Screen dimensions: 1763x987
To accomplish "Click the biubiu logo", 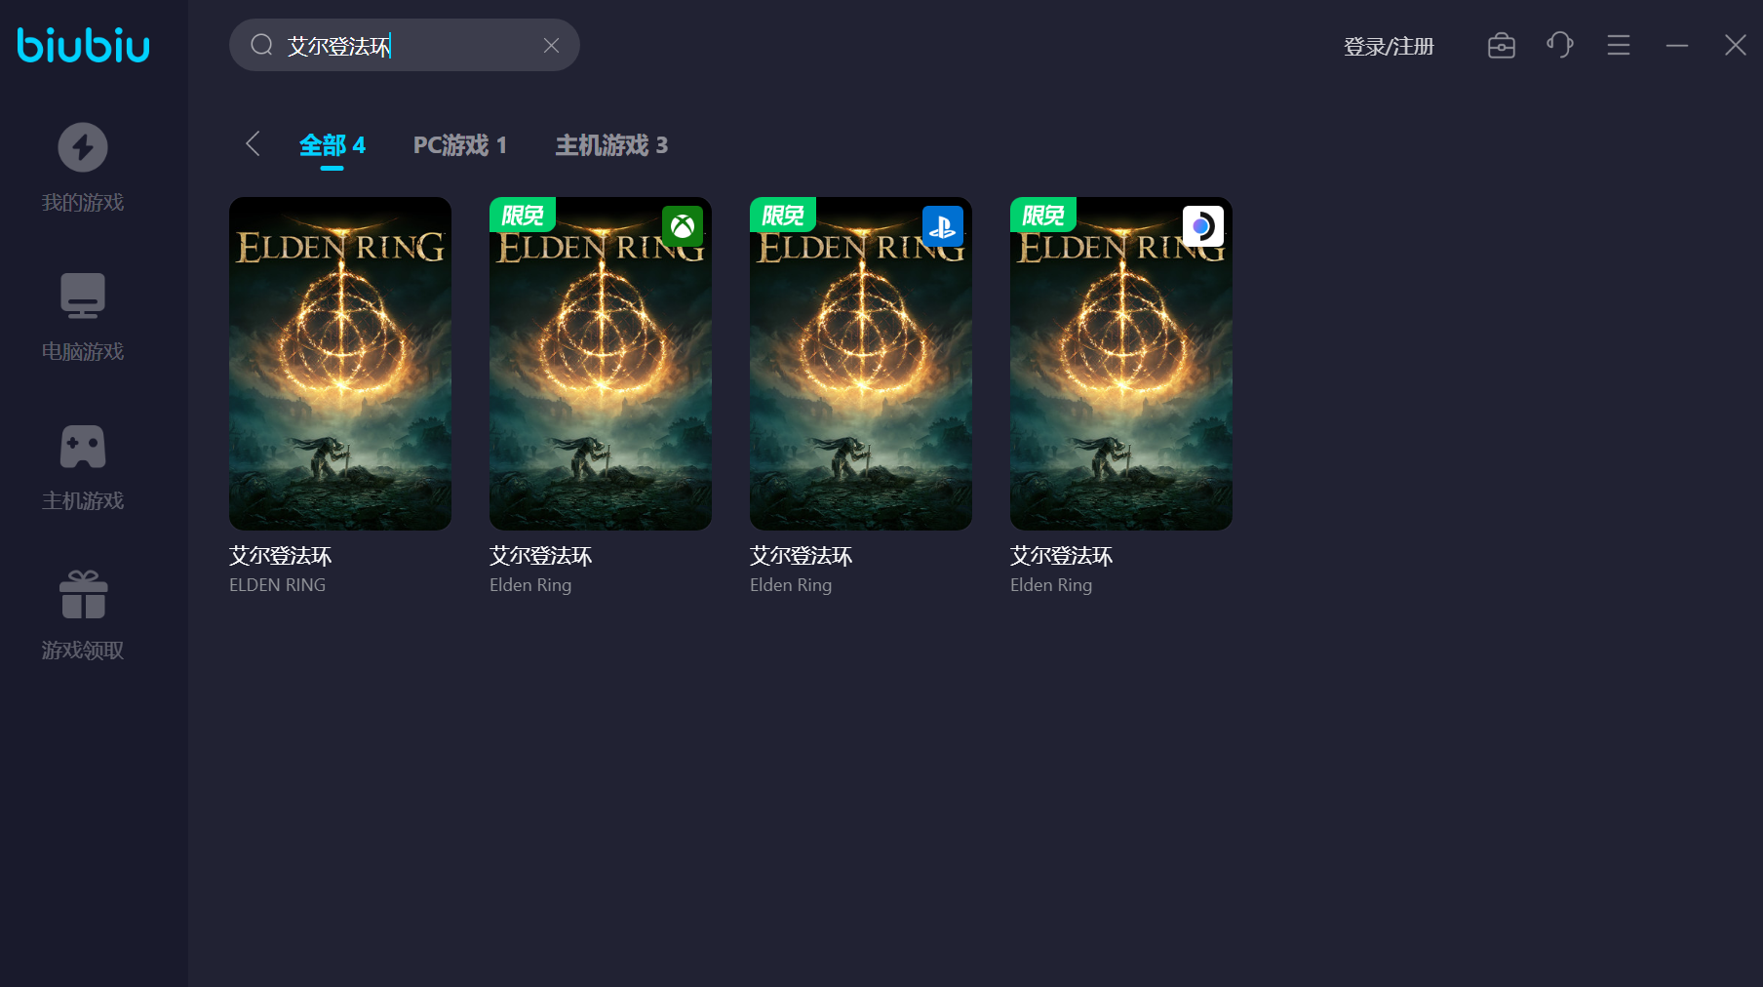I will pyautogui.click(x=84, y=45).
